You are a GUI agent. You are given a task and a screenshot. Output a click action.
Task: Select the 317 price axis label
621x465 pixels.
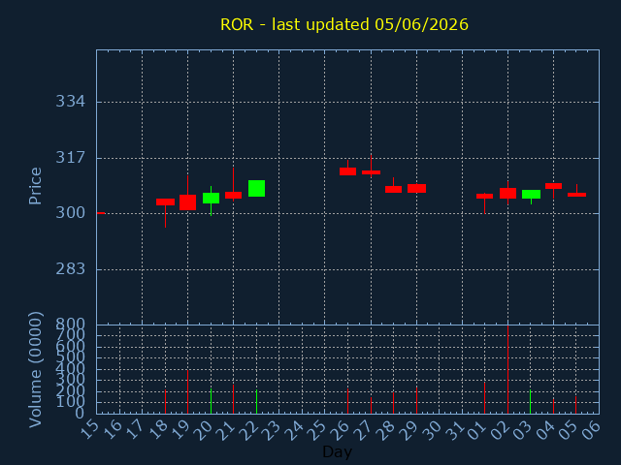tap(70, 158)
